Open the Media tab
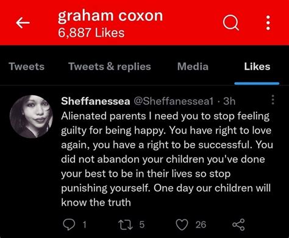Image resolution: width=289 pixels, height=238 pixels. [193, 67]
